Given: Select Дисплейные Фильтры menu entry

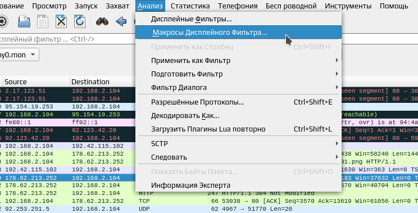Looking at the screenshot, I should (x=238, y=19).
